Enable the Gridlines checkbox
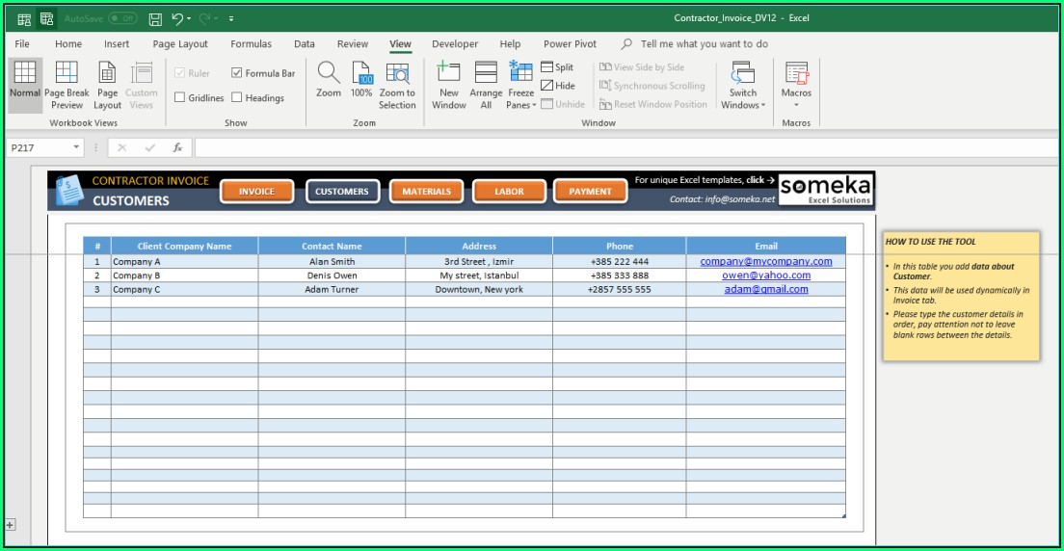The height and width of the screenshot is (551, 1064). click(180, 97)
